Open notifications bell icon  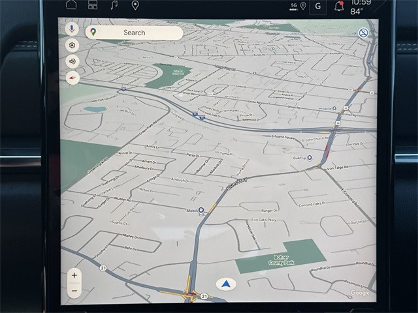pyautogui.click(x=339, y=7)
